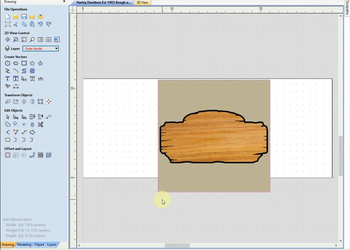Select the Draw Rectangle tool
Screen dimensions: 350x250
24,63
